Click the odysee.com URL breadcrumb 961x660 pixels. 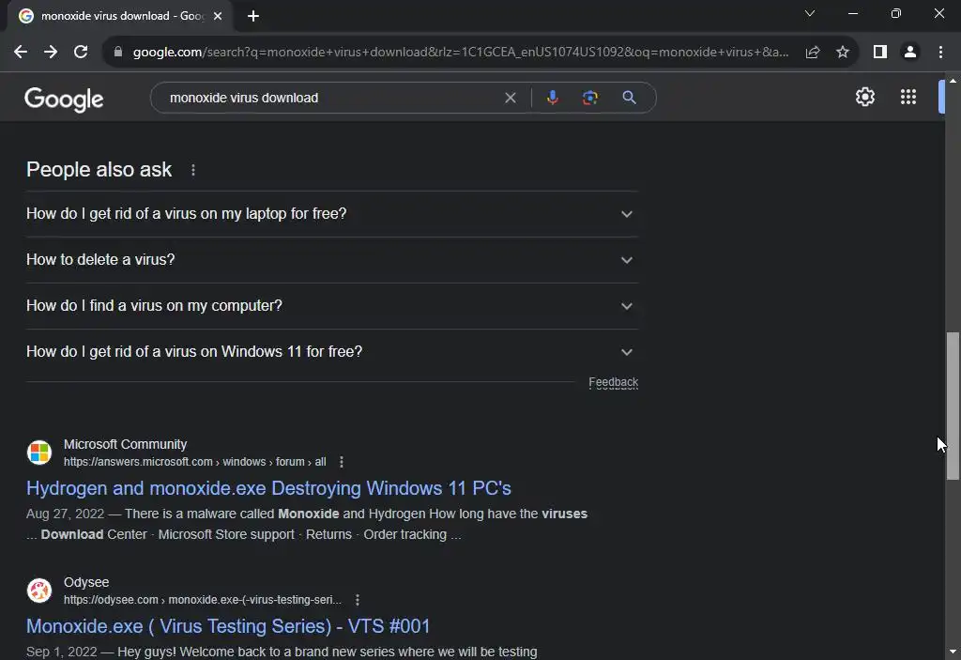click(x=203, y=600)
